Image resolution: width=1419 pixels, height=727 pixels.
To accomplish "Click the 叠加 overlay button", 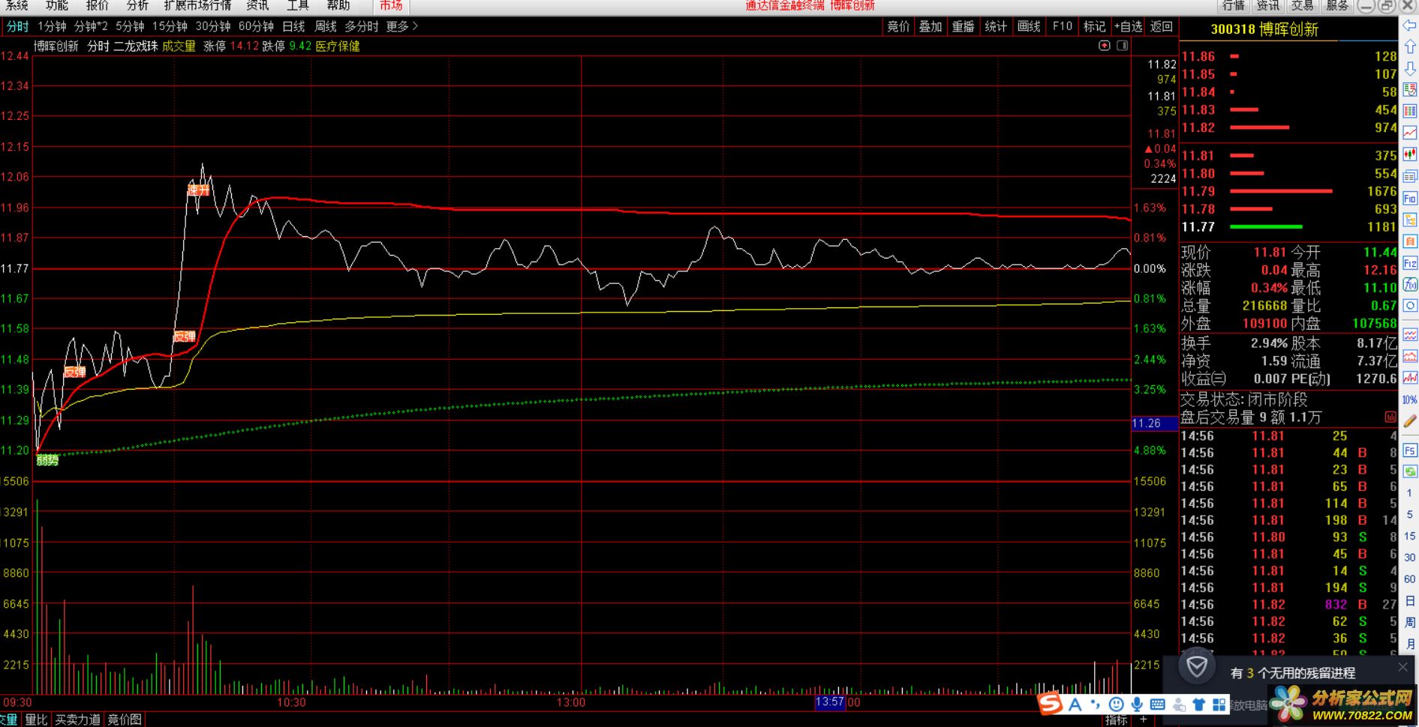I will (930, 26).
